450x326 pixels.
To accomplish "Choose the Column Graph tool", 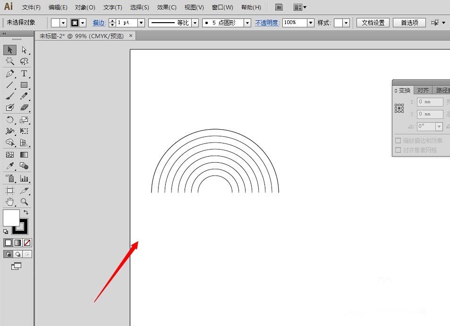I will pyautogui.click(x=24, y=178).
